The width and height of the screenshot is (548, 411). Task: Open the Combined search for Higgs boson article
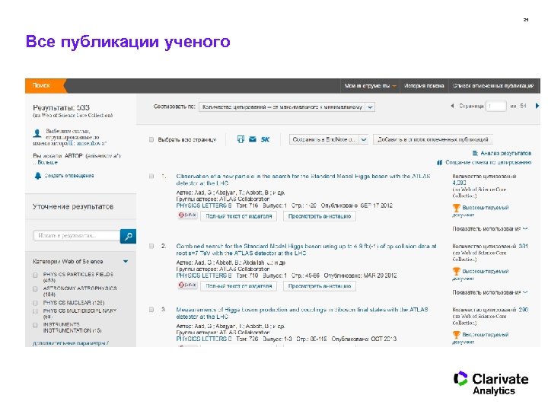click(306, 250)
